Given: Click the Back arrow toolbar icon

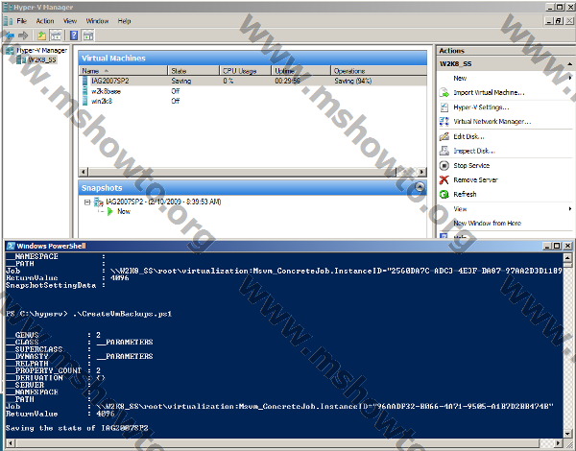Looking at the screenshot, I should 9,36.
